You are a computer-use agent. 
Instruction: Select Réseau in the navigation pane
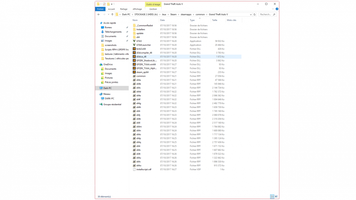tap(107, 94)
